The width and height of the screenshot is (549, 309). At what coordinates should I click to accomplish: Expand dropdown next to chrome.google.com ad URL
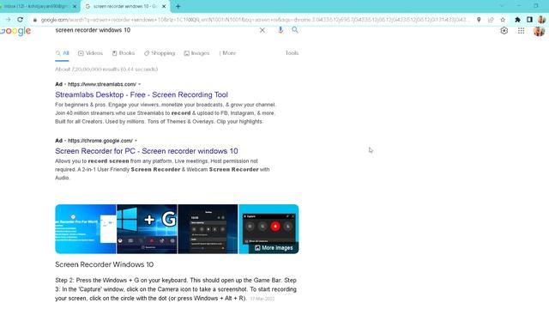pyautogui.click(x=136, y=141)
